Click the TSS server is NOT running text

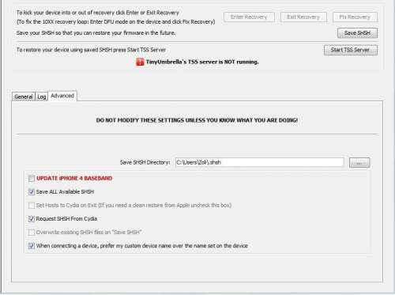coord(202,62)
